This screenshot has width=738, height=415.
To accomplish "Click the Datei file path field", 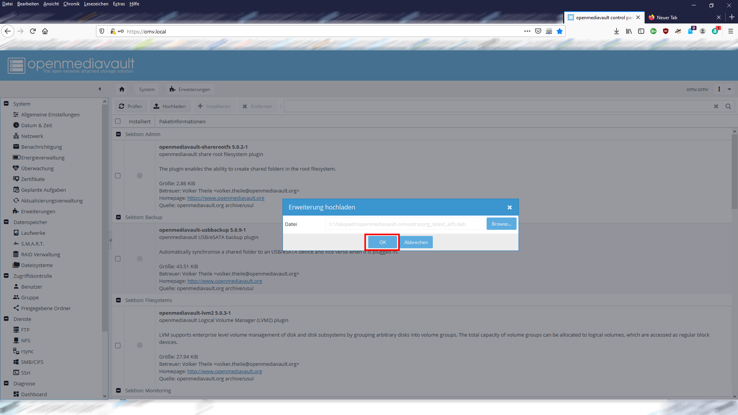I will point(405,224).
